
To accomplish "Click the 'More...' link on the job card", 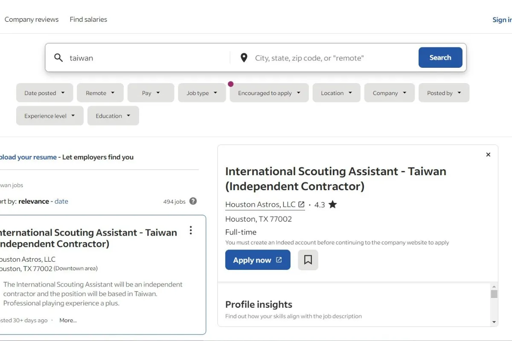I will [68, 320].
